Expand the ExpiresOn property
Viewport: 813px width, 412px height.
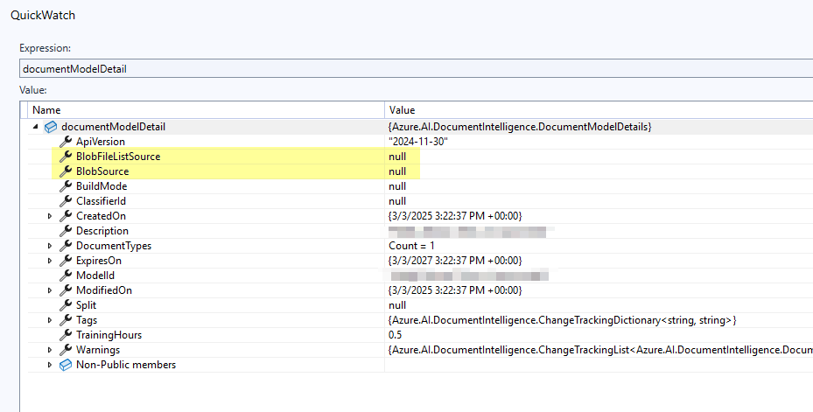pos(50,261)
